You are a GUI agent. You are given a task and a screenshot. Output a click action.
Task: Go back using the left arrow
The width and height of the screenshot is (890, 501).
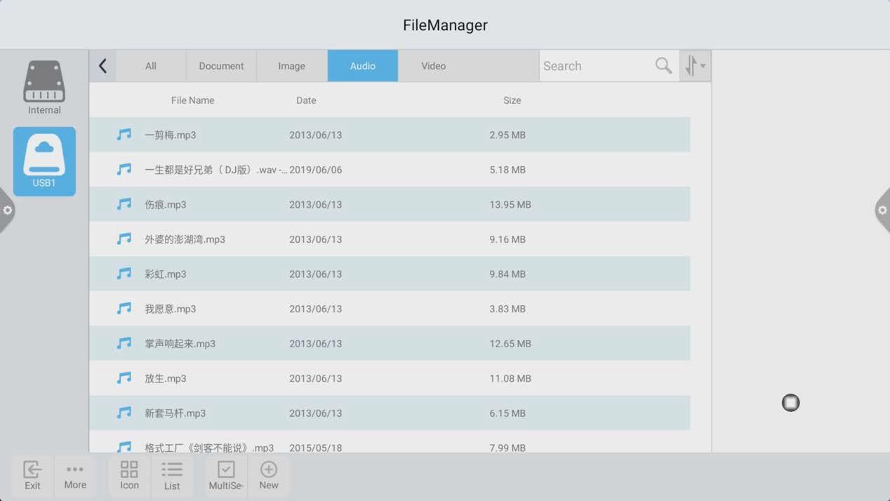(103, 66)
